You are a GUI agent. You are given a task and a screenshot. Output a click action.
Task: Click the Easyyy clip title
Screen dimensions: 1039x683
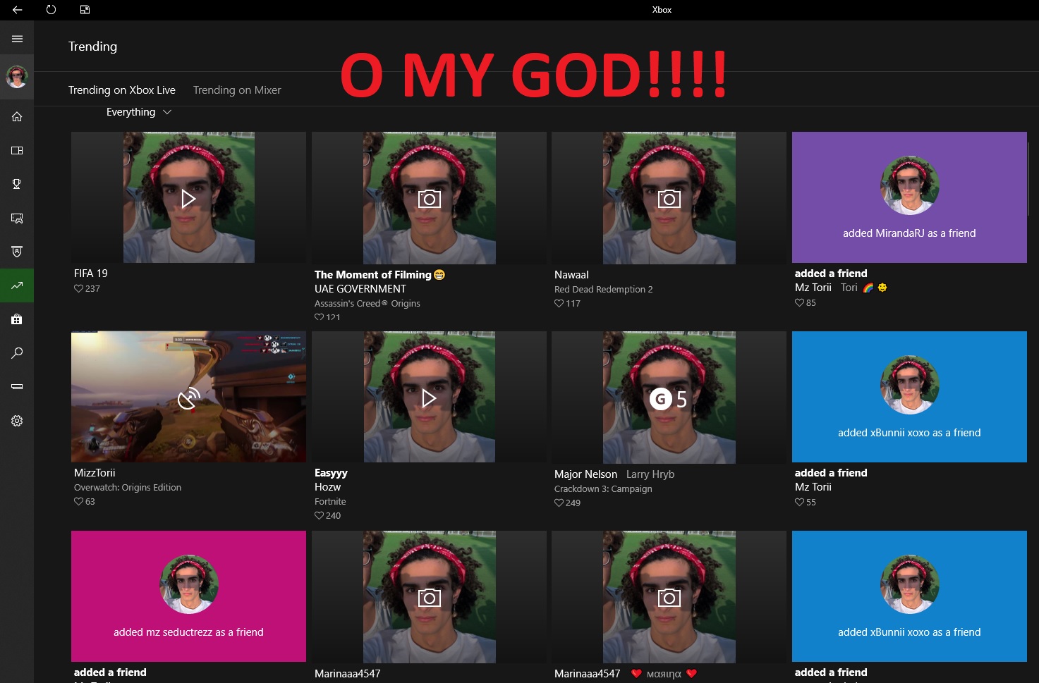coord(331,472)
